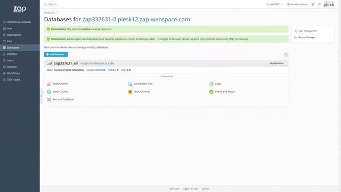Open the zap337631-2.plesk12.zap-webspace.com domain link
This screenshot has height=192, width=341.
pos(136,19)
